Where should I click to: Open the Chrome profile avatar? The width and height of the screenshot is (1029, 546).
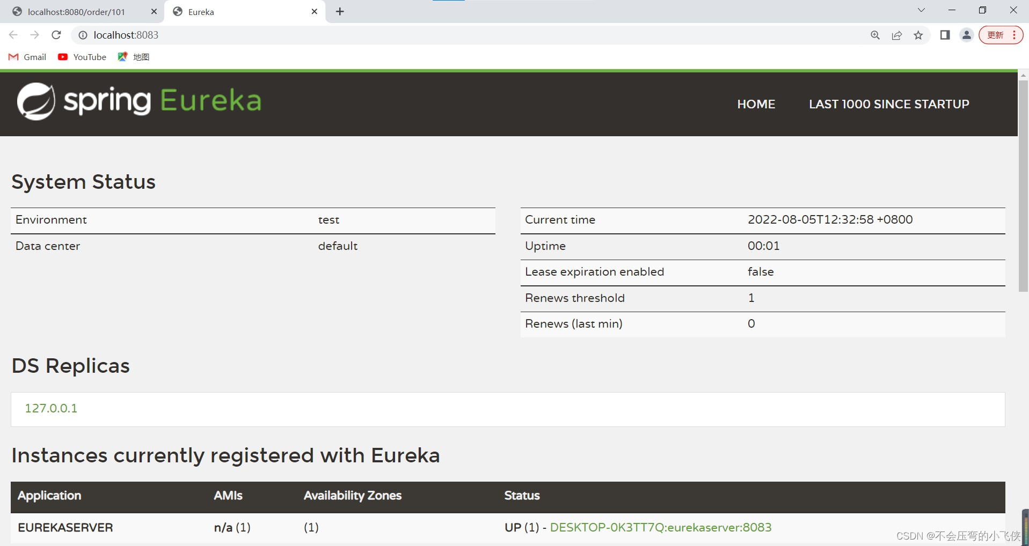[967, 35]
